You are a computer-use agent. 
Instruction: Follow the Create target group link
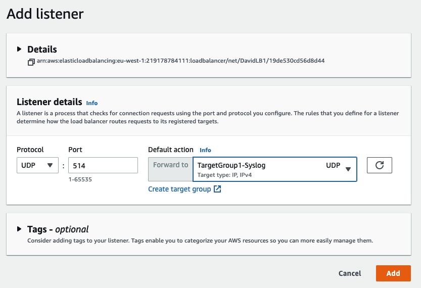pos(179,189)
